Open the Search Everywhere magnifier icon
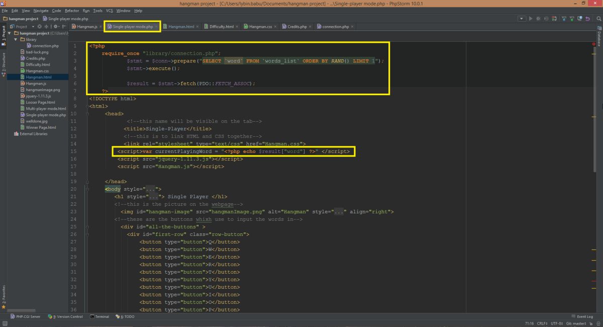603x327 pixels. coord(598,19)
